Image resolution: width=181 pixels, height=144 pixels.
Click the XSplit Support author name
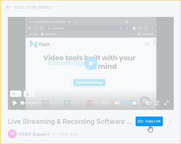click(34, 134)
